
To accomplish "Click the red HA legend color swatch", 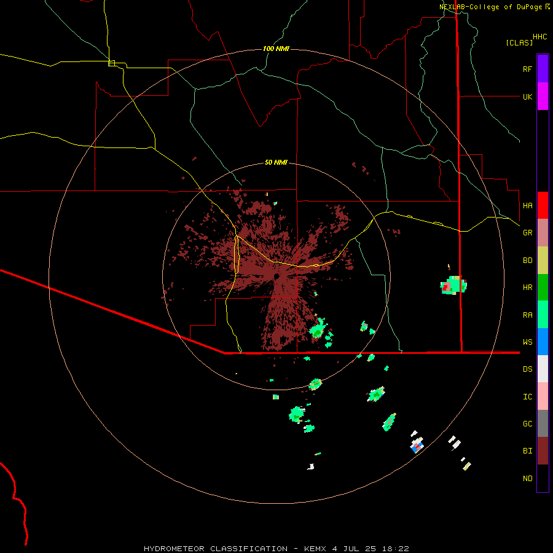I will tap(543, 205).
